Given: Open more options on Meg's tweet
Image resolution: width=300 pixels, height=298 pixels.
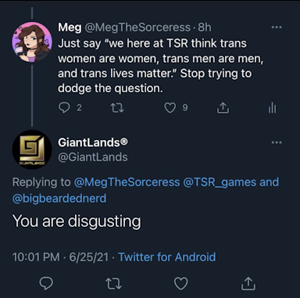Looking at the screenshot, I should click(x=277, y=27).
